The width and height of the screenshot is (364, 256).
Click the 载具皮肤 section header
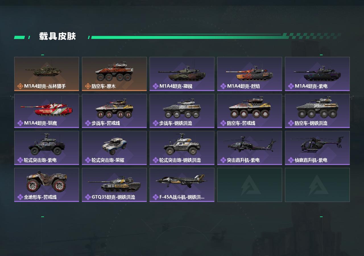pos(57,36)
